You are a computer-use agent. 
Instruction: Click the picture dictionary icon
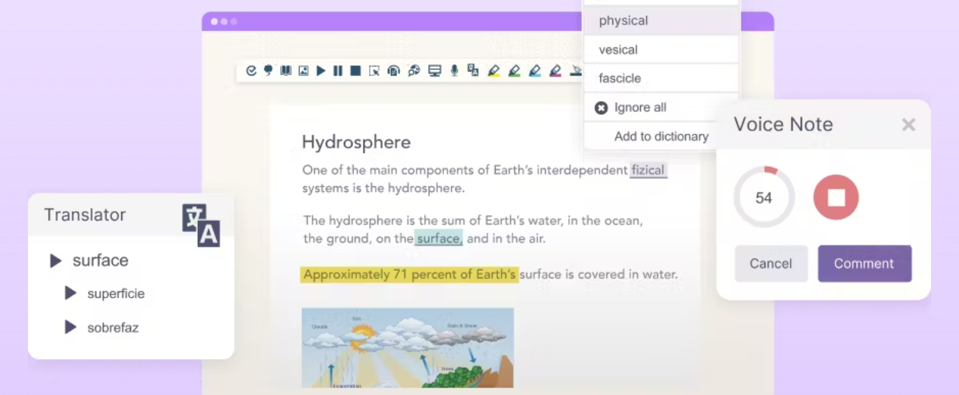303,71
